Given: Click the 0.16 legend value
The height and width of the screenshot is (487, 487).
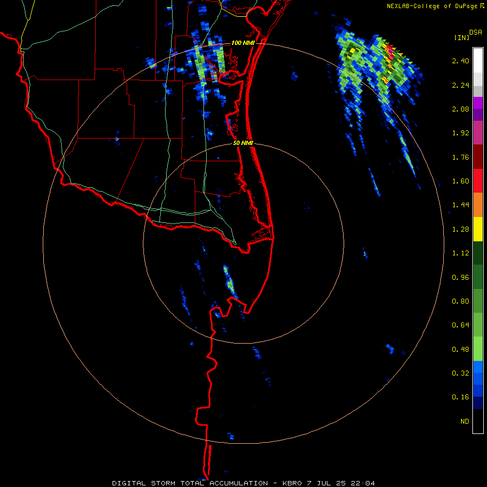Looking at the screenshot, I should (x=460, y=397).
